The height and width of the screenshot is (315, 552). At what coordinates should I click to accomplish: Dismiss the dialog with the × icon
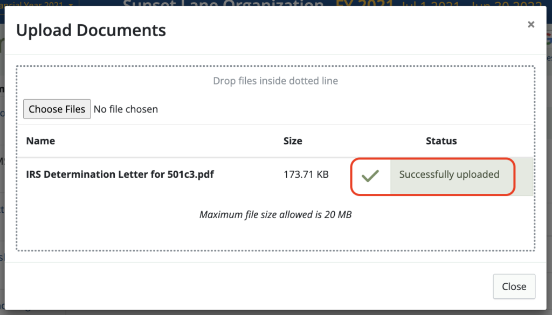coord(531,24)
